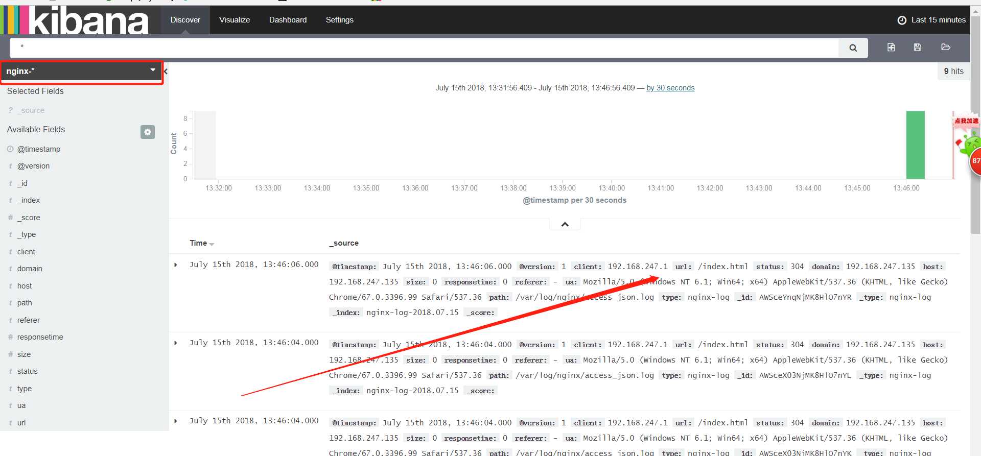Screen dimensions: 981x456
Task: Select the responsetime field
Action: tap(40, 337)
